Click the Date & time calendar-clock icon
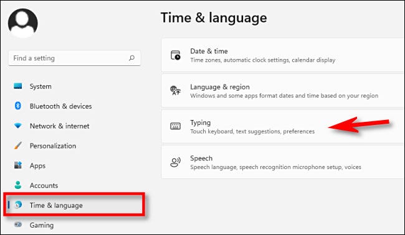Viewport: 405px width, 235px height. pyautogui.click(x=176, y=55)
